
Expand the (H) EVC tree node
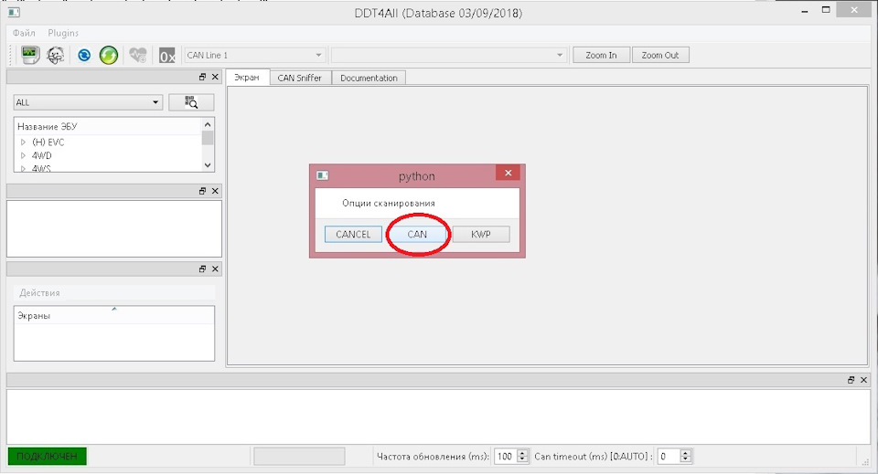point(23,142)
